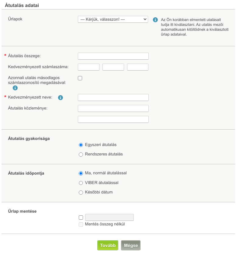Image resolution: width=239 pixels, height=254 pixels.
Task: Click third account number segment field
Action: click(138, 67)
